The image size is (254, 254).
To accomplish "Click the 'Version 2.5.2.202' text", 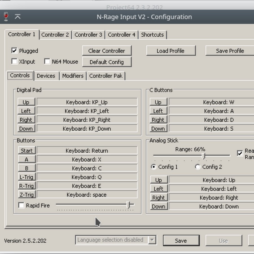I will pos(25,241).
